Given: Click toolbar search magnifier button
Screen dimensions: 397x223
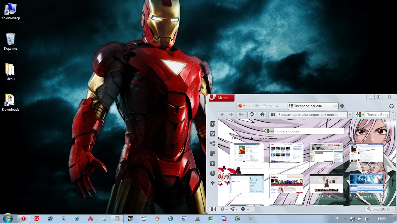Looking at the screenshot, I should (392, 115).
